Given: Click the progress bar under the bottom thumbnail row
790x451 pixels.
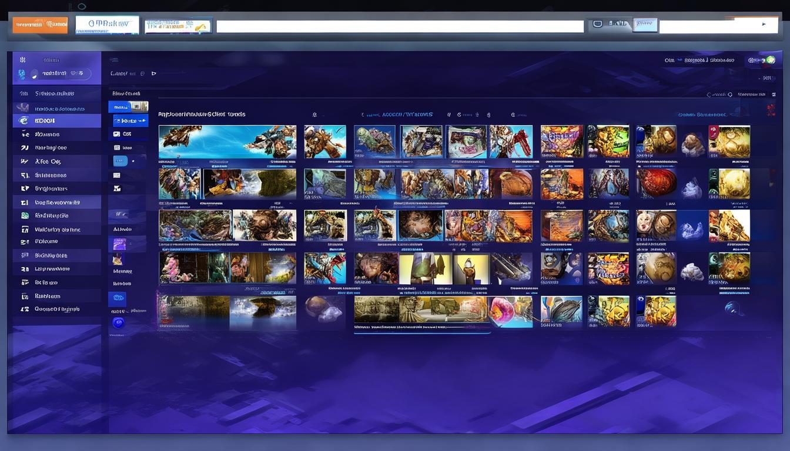Looking at the screenshot, I should point(422,332).
